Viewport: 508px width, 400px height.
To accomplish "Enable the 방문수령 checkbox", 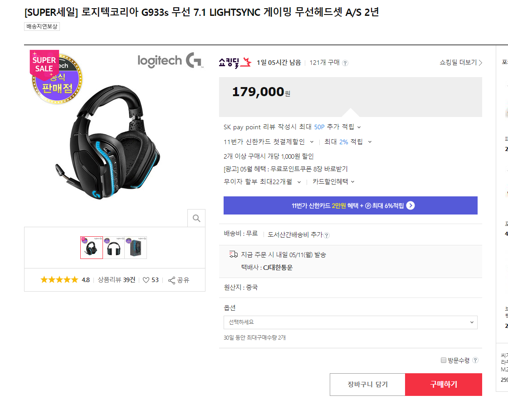I will click(x=444, y=360).
